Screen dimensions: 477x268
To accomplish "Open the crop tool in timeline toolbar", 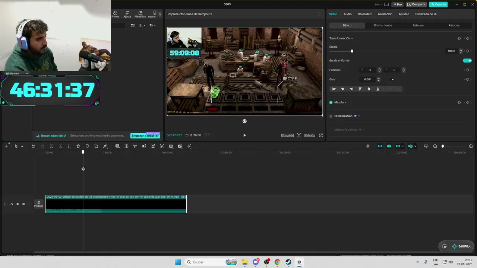I will [x=96, y=146].
